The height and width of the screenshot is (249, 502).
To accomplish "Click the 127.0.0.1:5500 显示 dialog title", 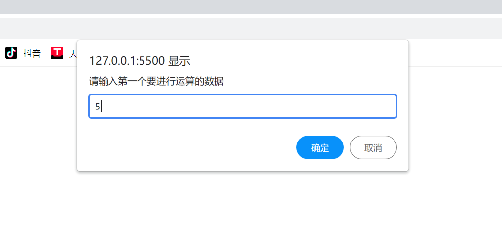I will [x=140, y=61].
